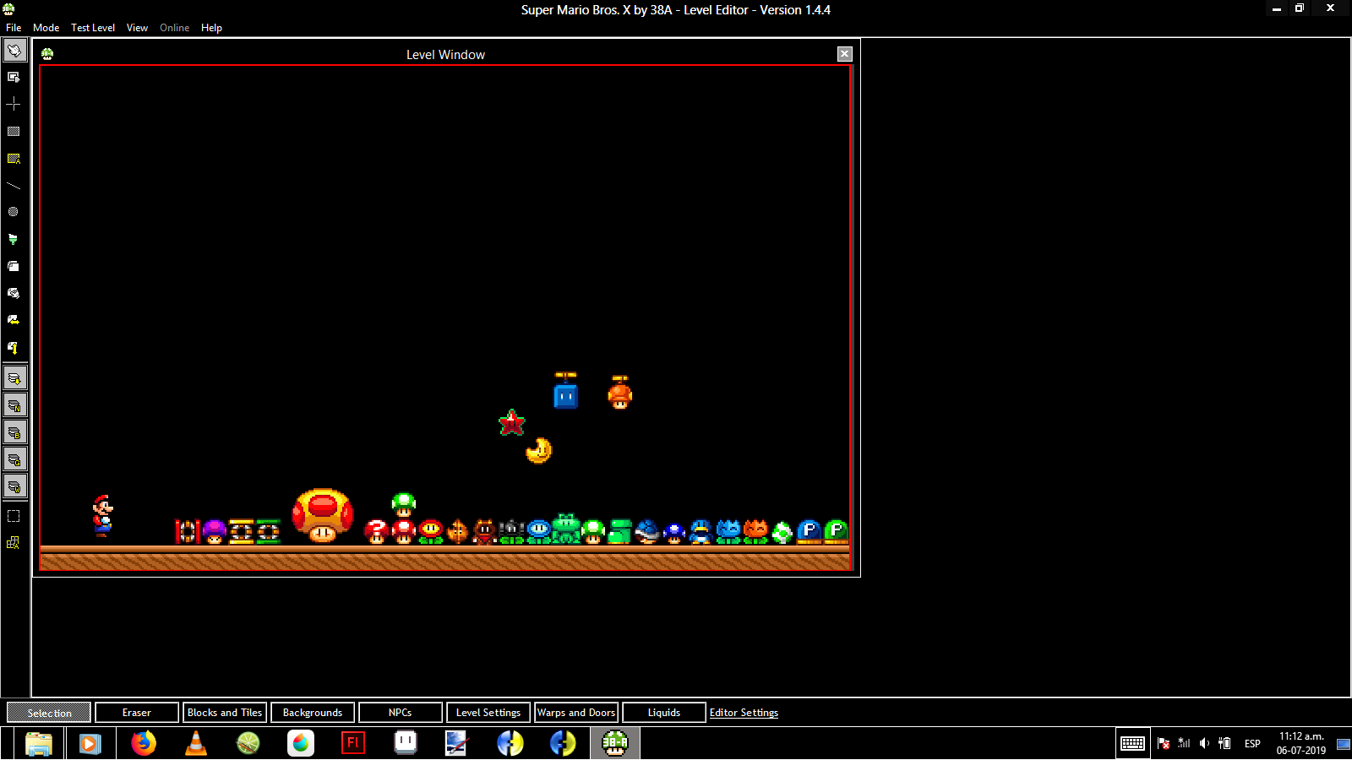Pick the green paint bucket tool
Image resolution: width=1352 pixels, height=760 pixels.
(x=14, y=239)
